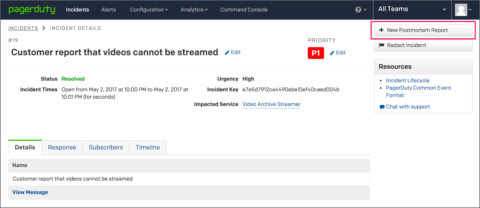Expand the Configuration dropdown menu

click(149, 10)
